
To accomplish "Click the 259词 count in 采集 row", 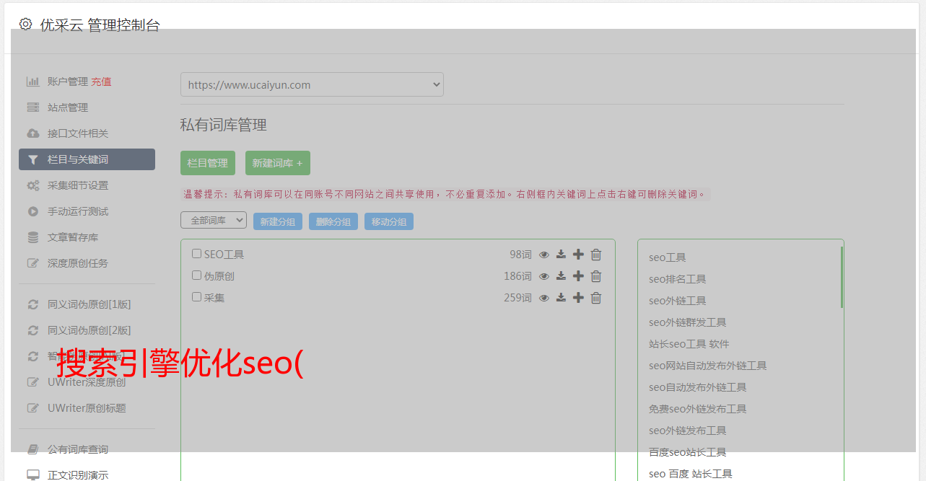I will point(517,298).
